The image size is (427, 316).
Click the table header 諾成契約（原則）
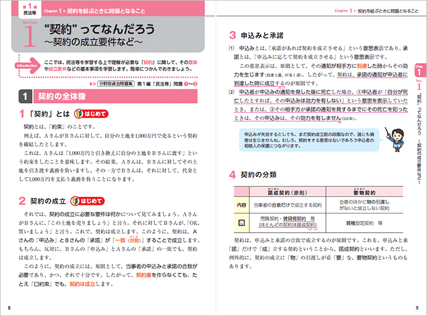point(287,192)
